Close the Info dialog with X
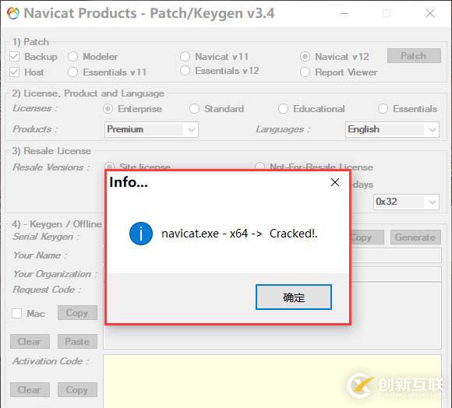 335,182
